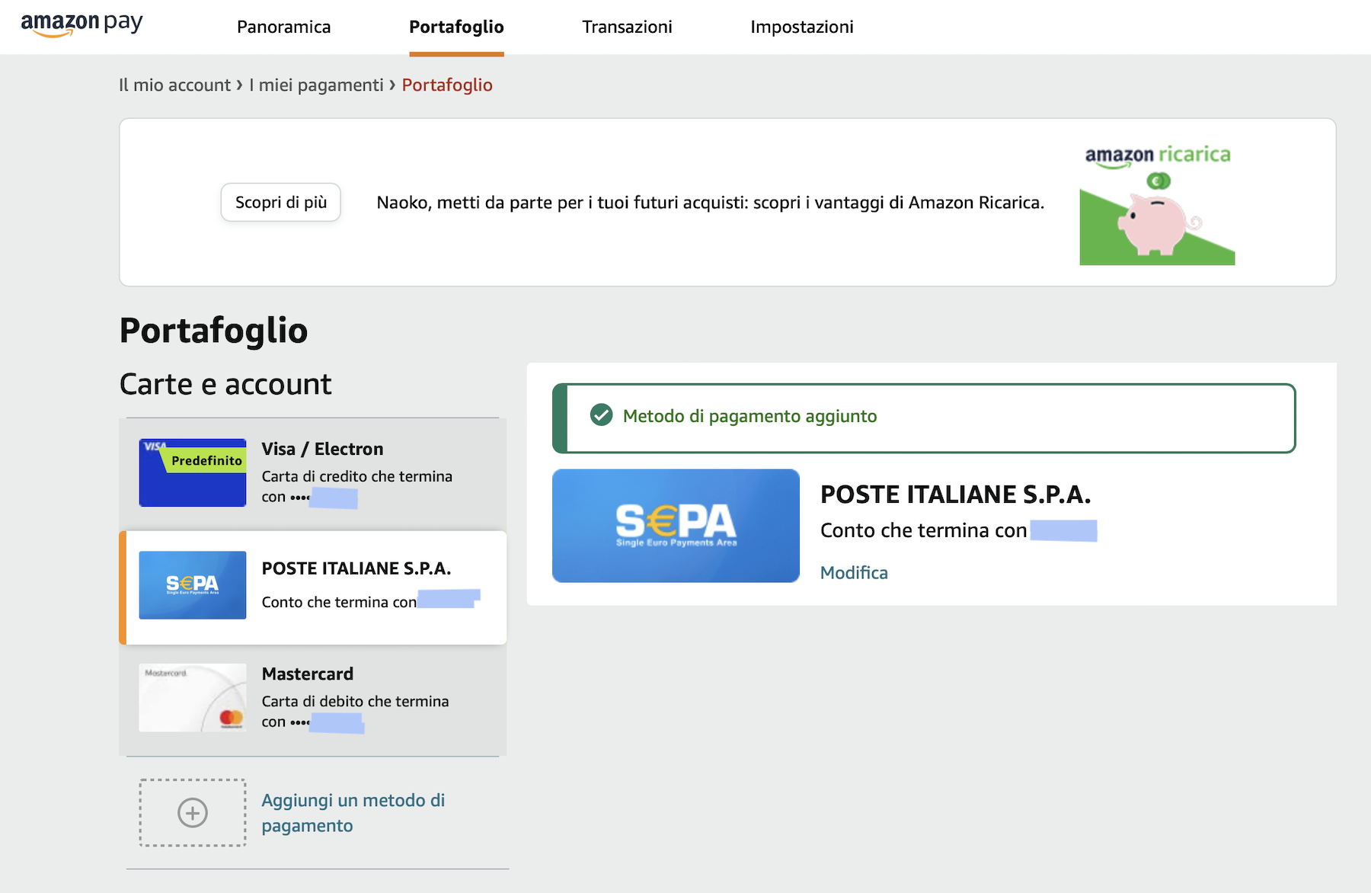This screenshot has height=893, width=1371.
Task: Click 'Il mio account' breadcrumb
Action: click(x=174, y=85)
